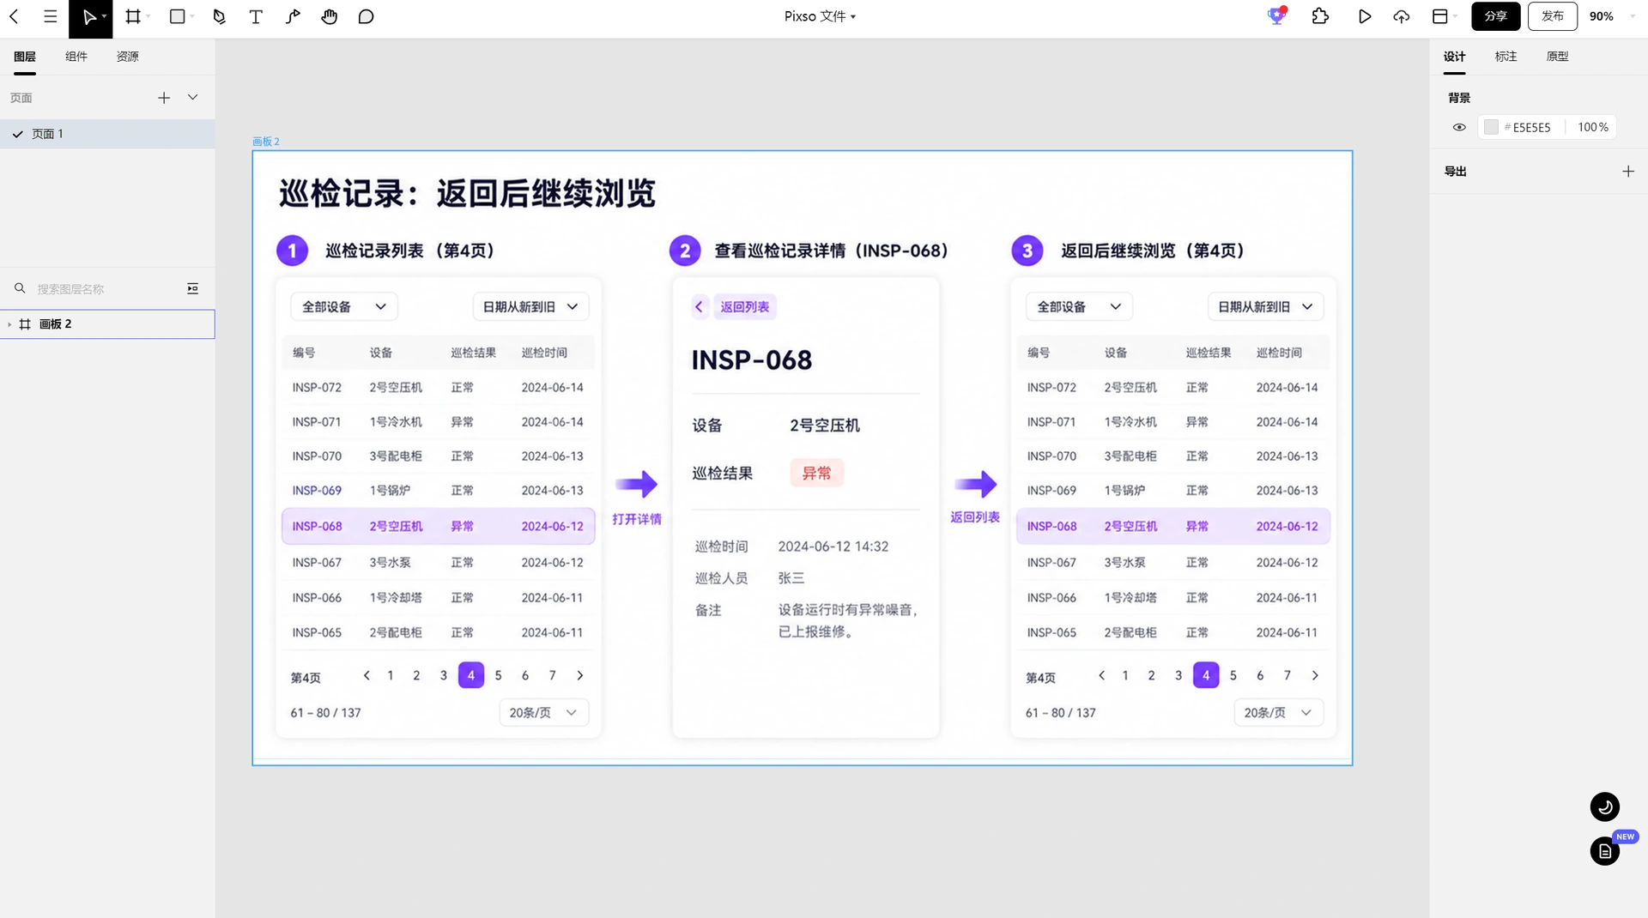Switch to the 资源 tab
Viewport: 1648px width, 918px height.
pyautogui.click(x=128, y=57)
